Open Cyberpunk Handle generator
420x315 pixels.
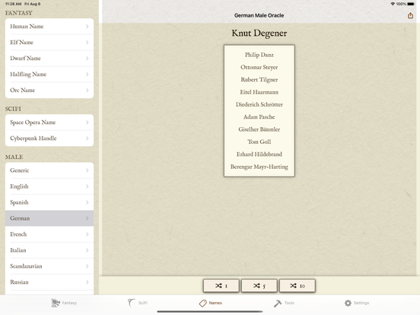click(49, 138)
